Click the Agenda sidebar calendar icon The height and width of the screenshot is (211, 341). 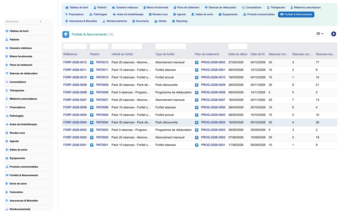coord(7,141)
